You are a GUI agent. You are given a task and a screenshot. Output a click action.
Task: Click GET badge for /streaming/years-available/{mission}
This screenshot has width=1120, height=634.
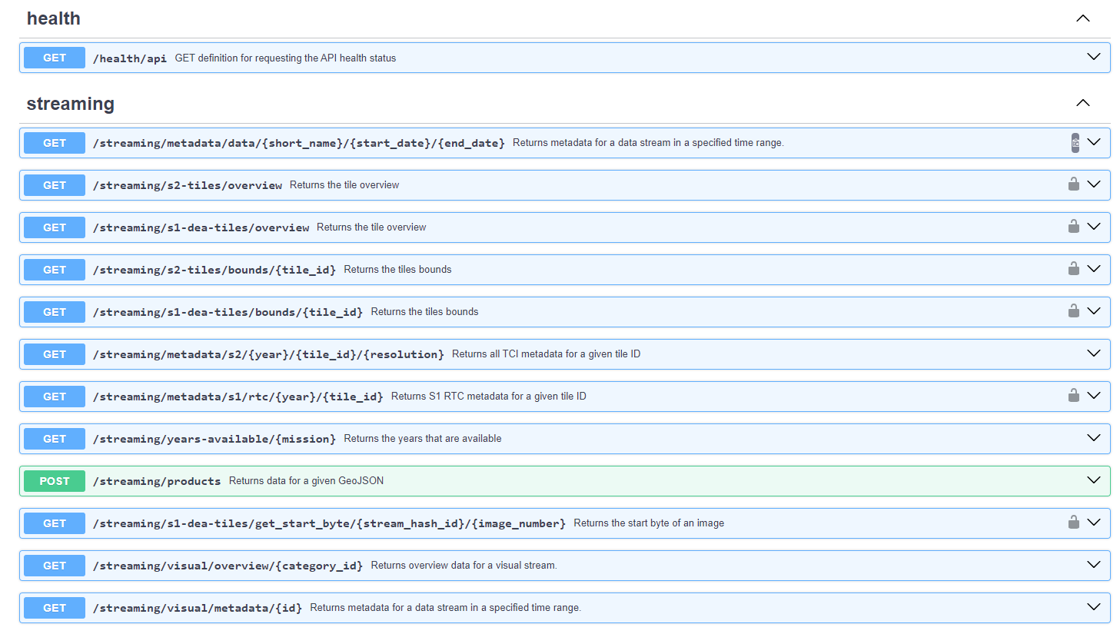pyautogui.click(x=55, y=439)
